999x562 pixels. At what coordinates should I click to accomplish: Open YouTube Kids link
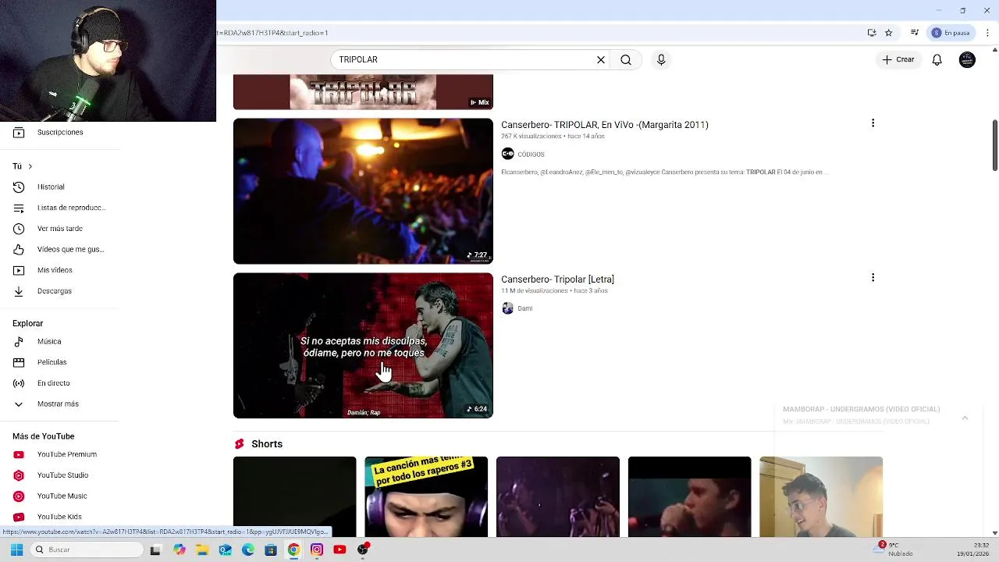pyautogui.click(x=60, y=517)
